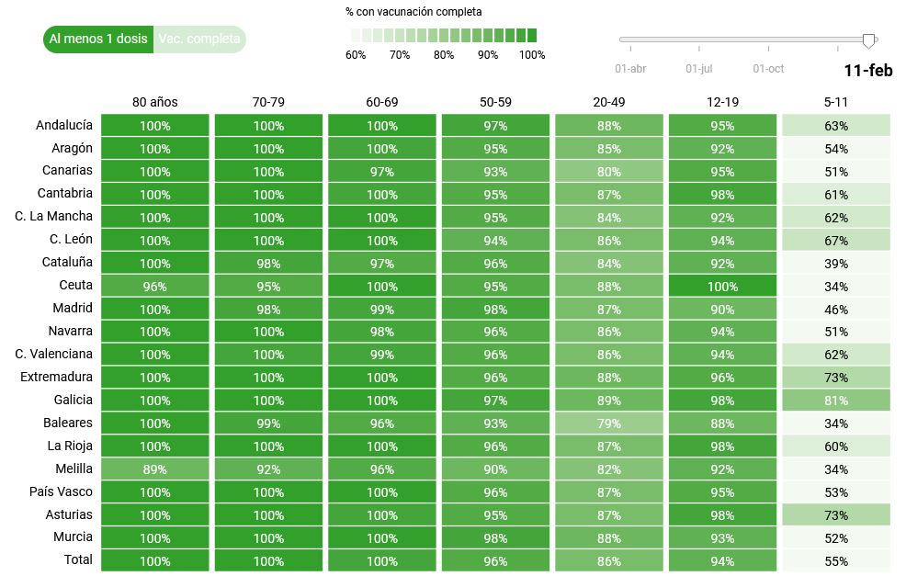
Task: Switch to 'Vac. completa' view
Action: [x=199, y=40]
